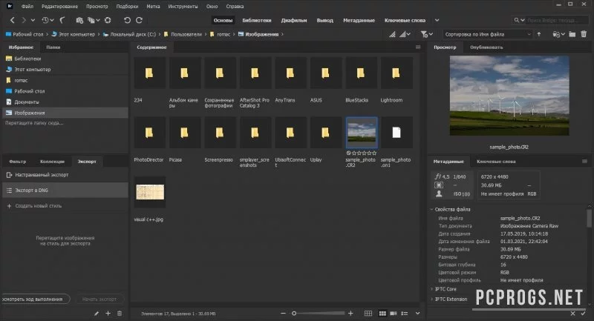Rotate image 90° clockwise

pos(140,21)
